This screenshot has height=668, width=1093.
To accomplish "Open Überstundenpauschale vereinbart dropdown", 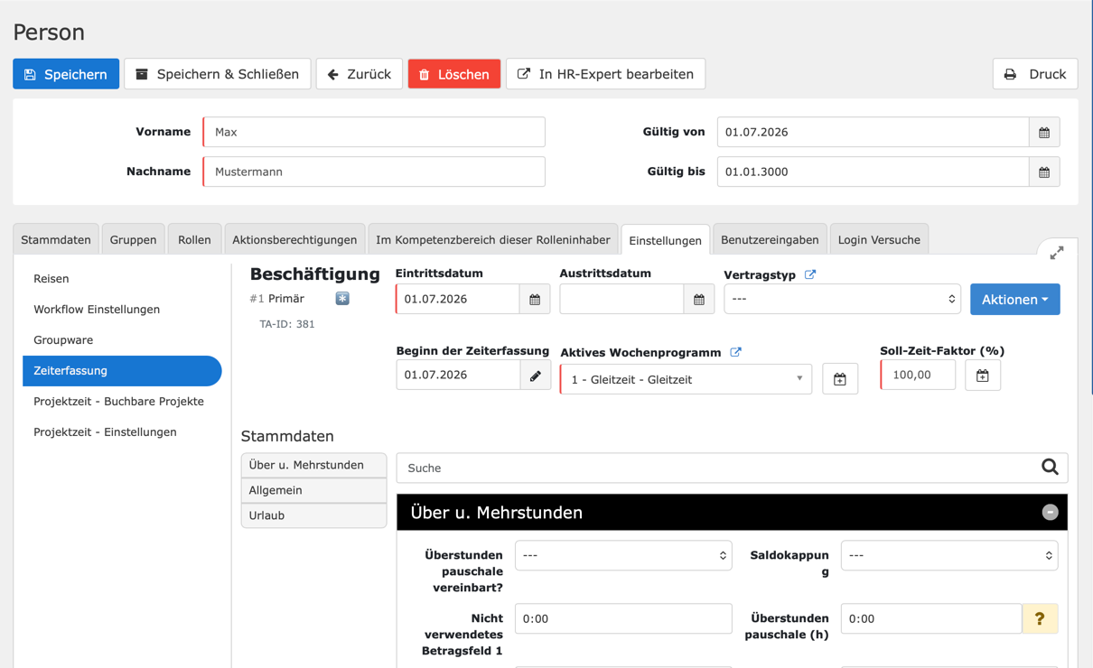I will point(623,555).
